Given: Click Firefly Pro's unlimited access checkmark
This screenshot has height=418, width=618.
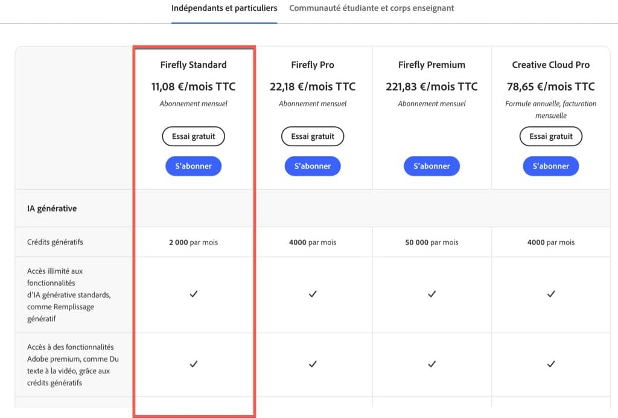Looking at the screenshot, I should 313,294.
